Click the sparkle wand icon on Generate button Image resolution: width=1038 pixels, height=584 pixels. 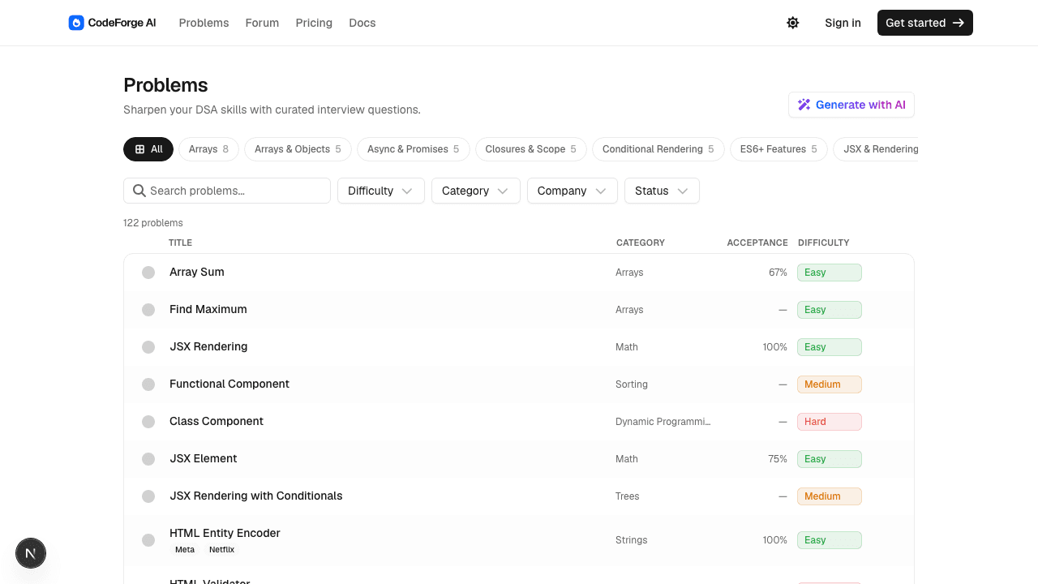tap(804, 105)
